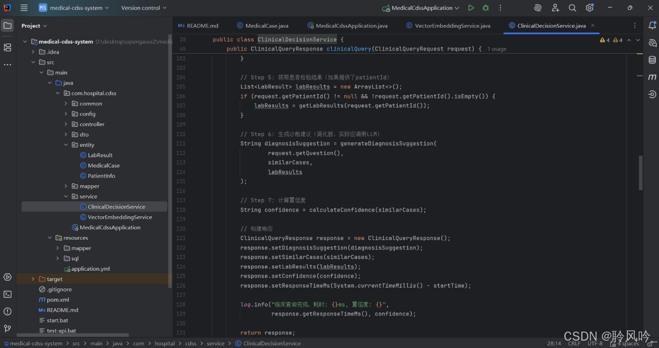Debug MedicalCdssApplication with bug icon
659x348 pixels.
point(486,8)
